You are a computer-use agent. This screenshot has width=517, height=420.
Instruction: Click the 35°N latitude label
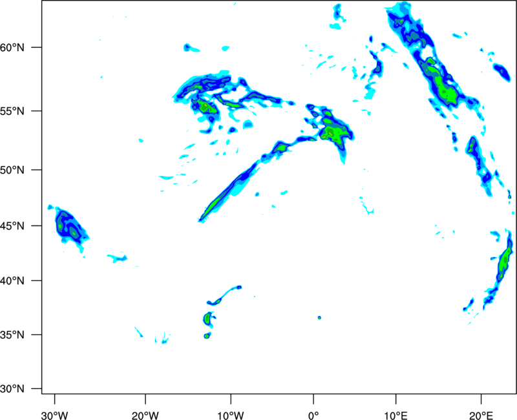[x=12, y=335]
